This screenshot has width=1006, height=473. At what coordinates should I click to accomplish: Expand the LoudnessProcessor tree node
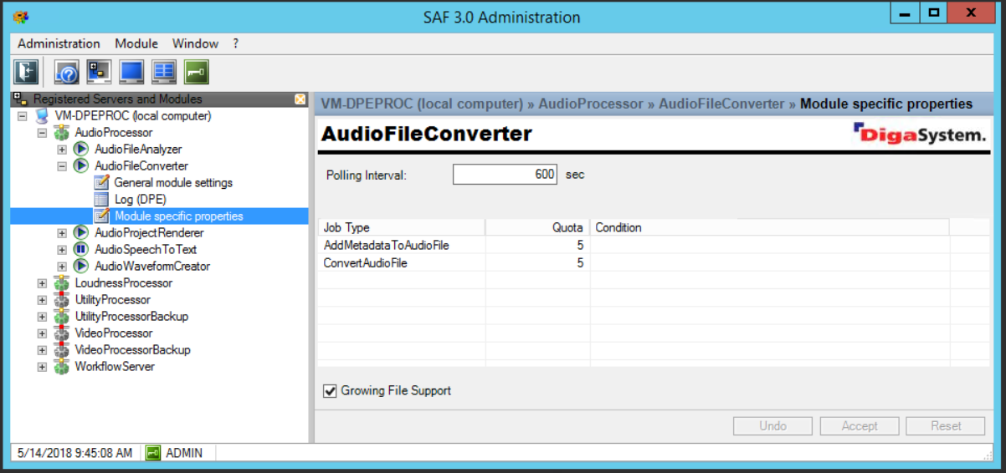click(x=42, y=283)
